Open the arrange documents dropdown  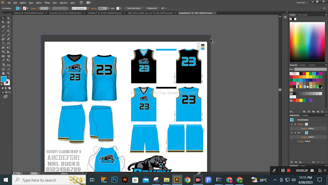88,3
